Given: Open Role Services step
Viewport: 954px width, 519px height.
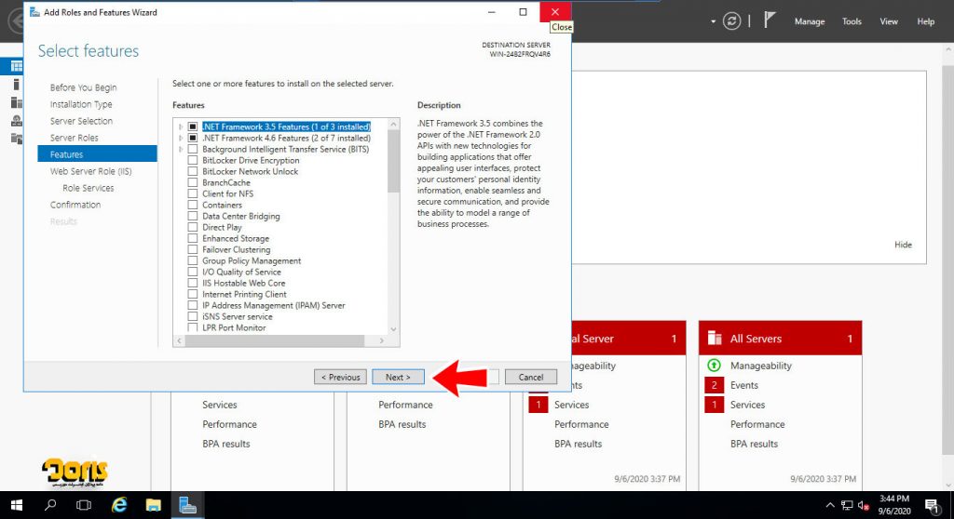Looking at the screenshot, I should [x=89, y=189].
